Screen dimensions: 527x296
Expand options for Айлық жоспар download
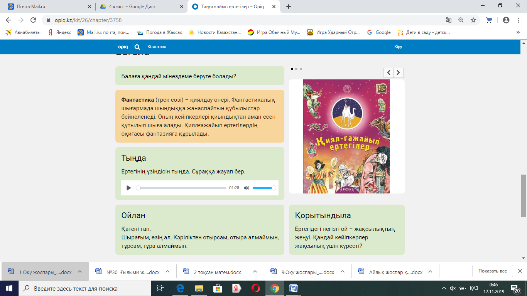point(430,271)
